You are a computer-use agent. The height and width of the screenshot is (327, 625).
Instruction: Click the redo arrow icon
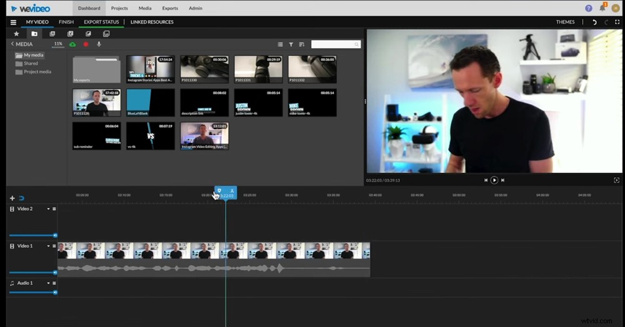tap(606, 22)
